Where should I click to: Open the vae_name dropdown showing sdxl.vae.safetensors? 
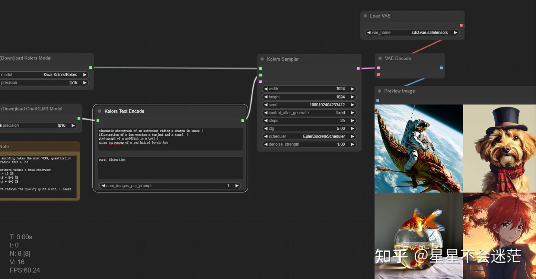click(x=412, y=33)
